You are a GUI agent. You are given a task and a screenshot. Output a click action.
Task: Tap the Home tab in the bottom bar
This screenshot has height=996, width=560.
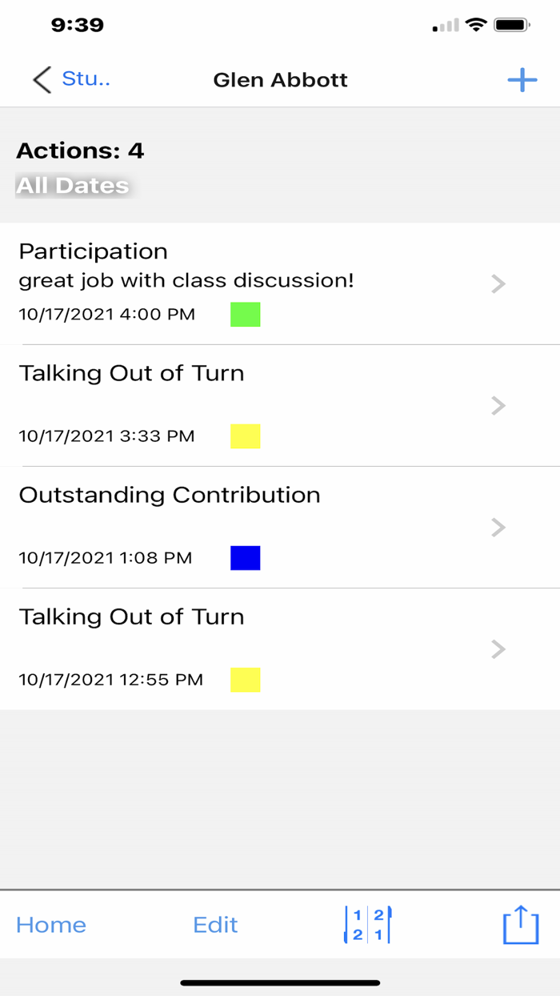tap(50, 925)
